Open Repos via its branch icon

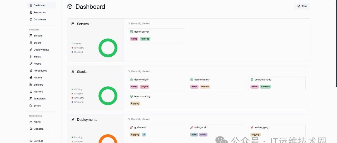coord(31,64)
